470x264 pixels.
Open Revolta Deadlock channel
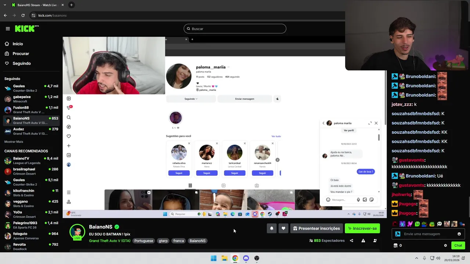[32, 246]
